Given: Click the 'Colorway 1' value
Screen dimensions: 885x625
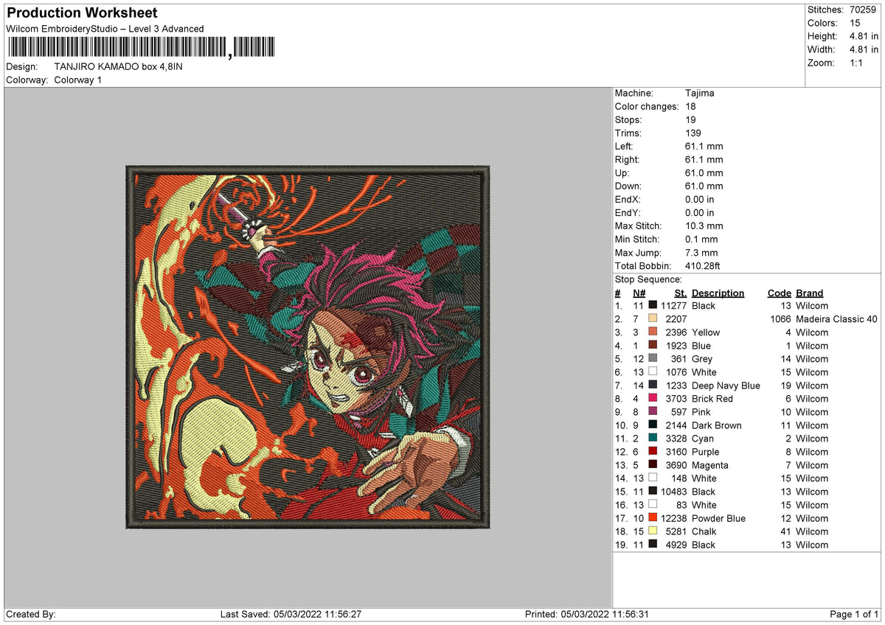Looking at the screenshot, I should [78, 80].
